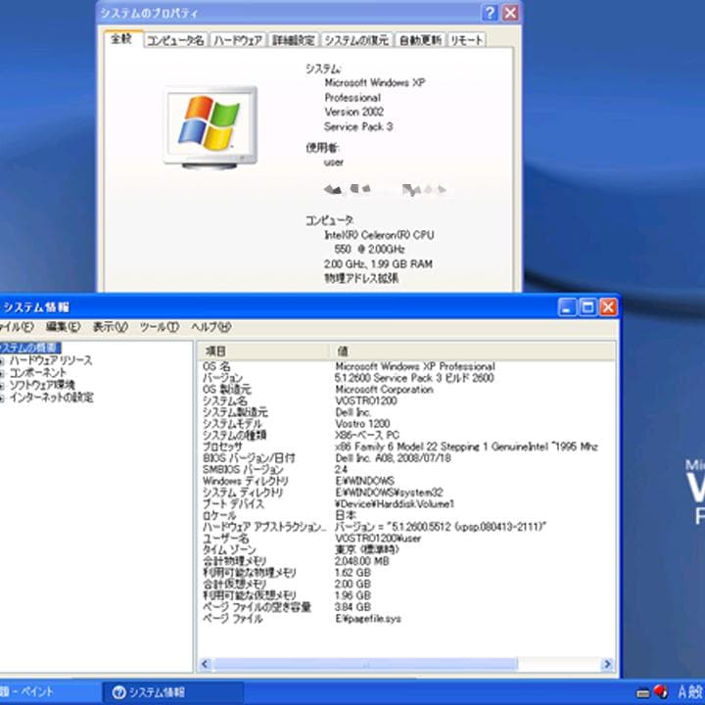
Task: Select the システム製造元 row
Action: (x=406, y=412)
